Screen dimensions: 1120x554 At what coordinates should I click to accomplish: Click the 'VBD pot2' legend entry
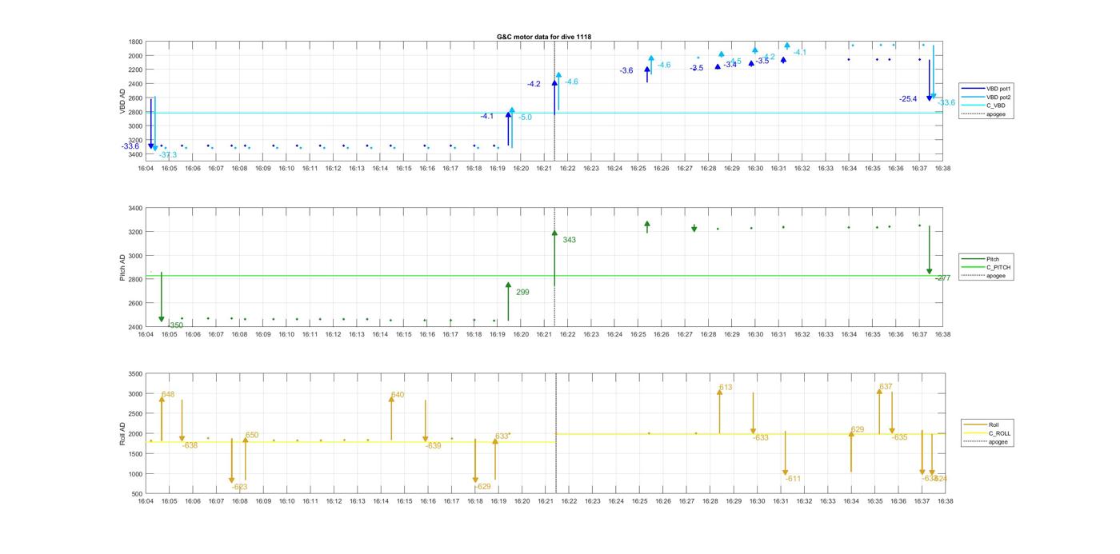tap(999, 98)
